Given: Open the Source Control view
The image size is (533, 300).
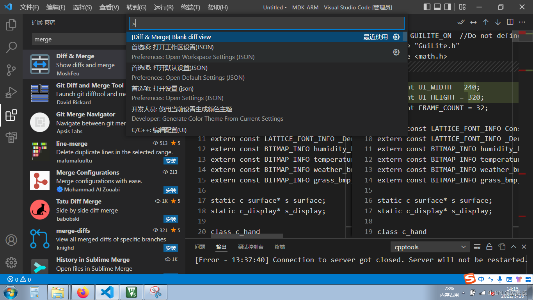Looking at the screenshot, I should [x=11, y=70].
